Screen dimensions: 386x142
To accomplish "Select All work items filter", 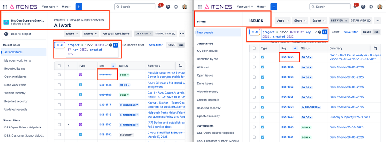I will click(x=24, y=52).
